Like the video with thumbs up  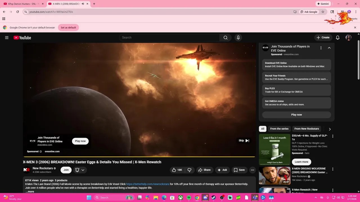[x=177, y=170]
